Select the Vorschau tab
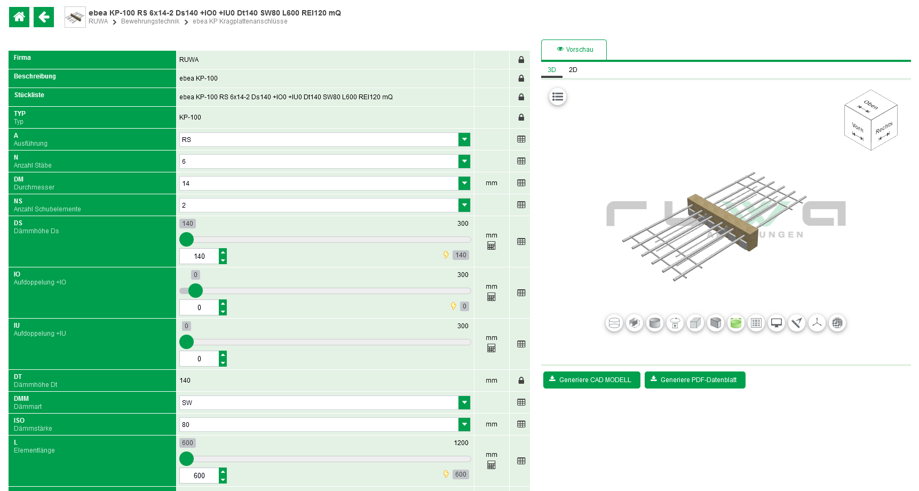 [574, 50]
